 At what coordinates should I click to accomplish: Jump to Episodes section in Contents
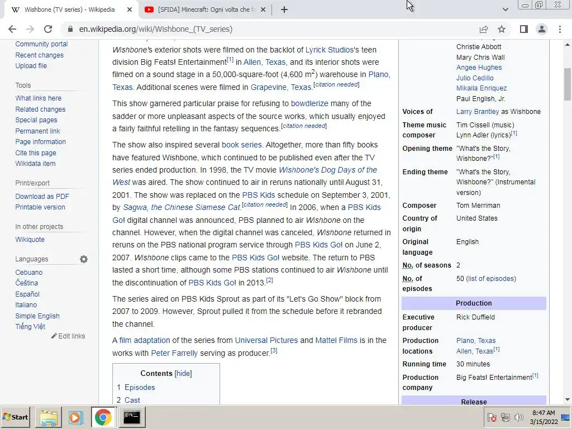140,388
